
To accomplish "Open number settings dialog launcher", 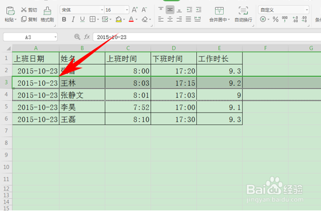I will click(308, 26).
